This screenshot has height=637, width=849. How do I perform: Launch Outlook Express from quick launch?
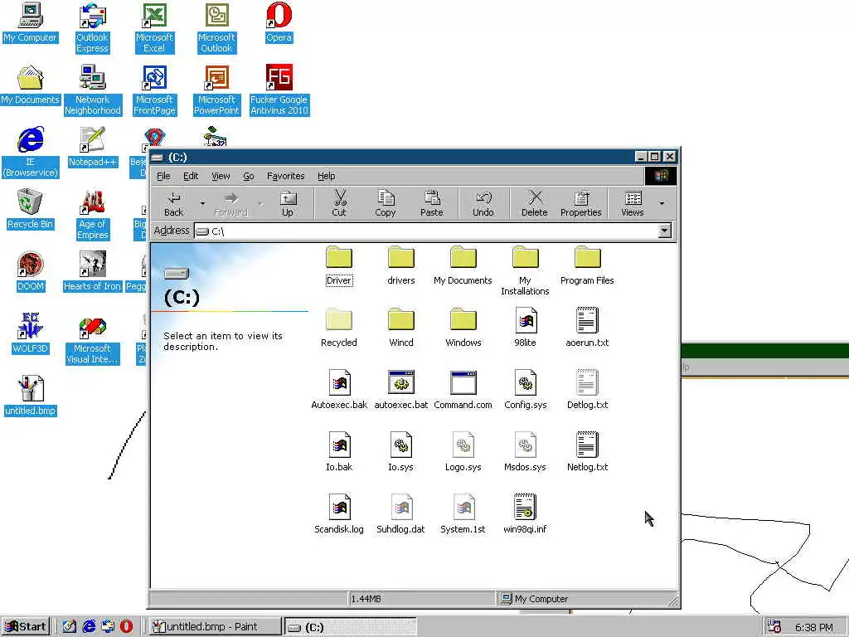[107, 627]
